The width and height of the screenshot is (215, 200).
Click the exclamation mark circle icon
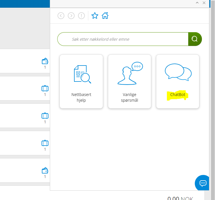point(81,16)
